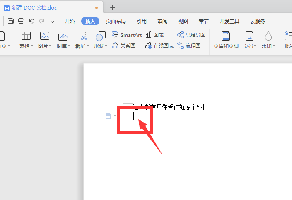Open the 开始 tab
Viewport: 292px width, 200px height.
(70, 21)
